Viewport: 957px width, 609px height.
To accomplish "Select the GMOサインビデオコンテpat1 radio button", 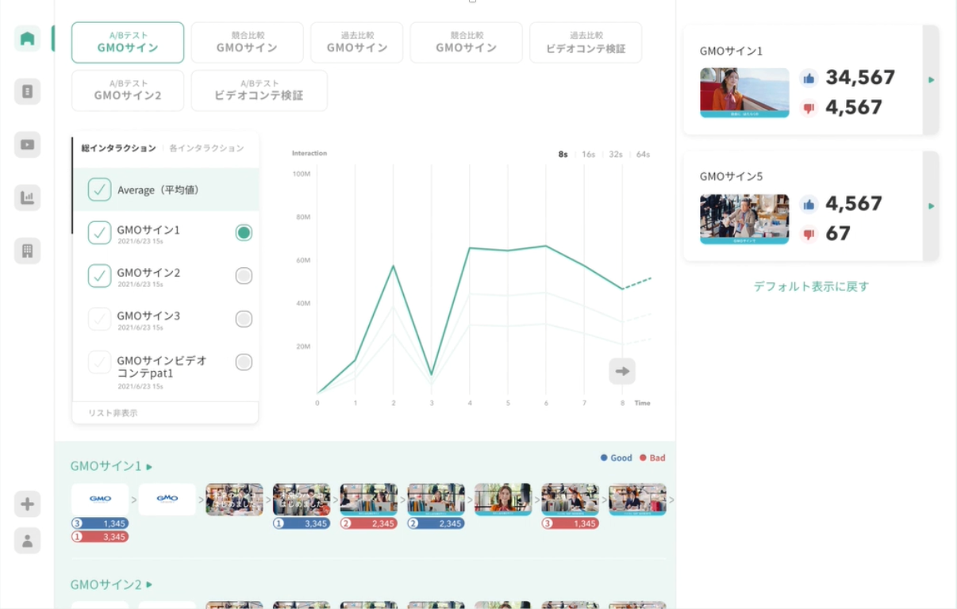I will pyautogui.click(x=244, y=362).
